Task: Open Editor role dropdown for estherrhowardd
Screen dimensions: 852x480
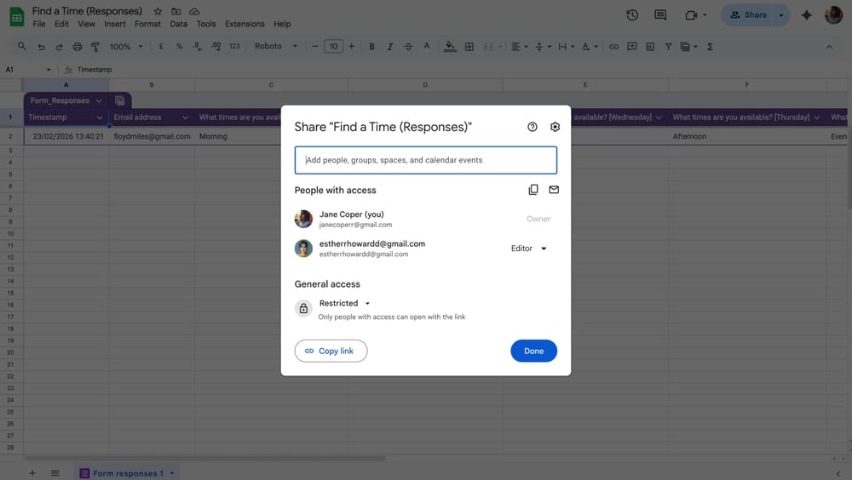Action: click(x=529, y=249)
